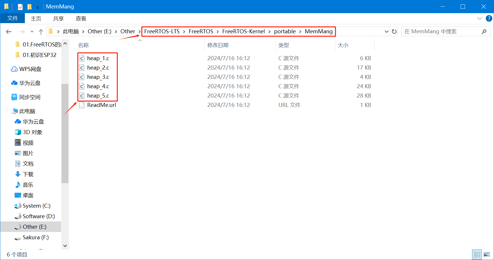494x260 pixels.
Task: Open 同步空间 in the navigation pane
Action: 26,97
